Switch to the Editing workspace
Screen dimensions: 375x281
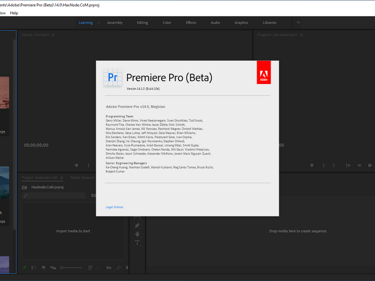(x=142, y=23)
